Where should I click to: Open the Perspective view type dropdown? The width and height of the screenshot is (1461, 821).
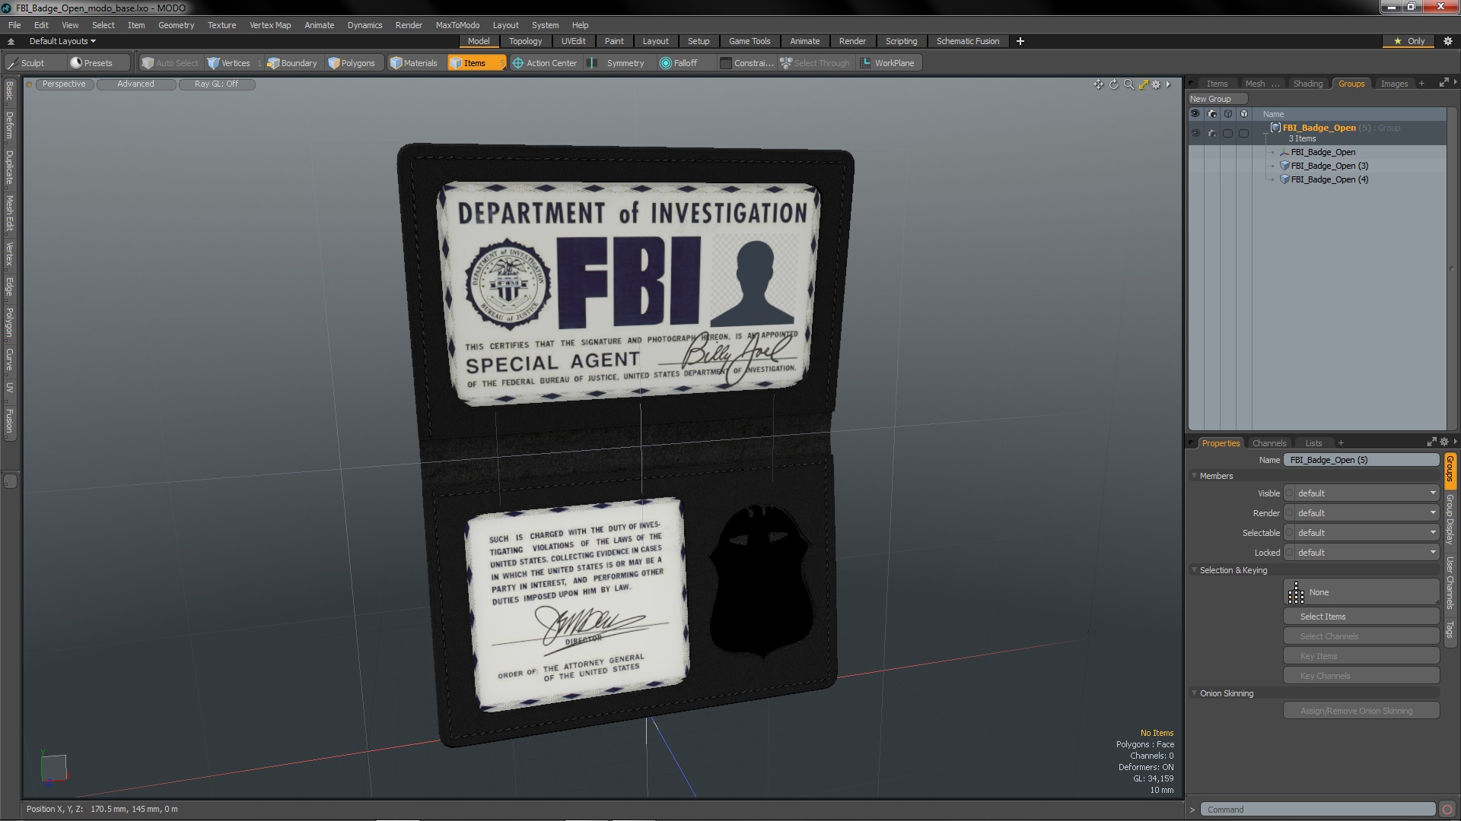tap(64, 84)
